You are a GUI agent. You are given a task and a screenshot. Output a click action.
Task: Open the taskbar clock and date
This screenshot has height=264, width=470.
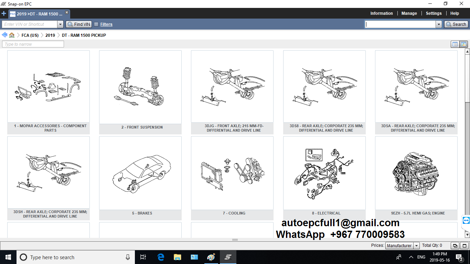tap(440, 257)
